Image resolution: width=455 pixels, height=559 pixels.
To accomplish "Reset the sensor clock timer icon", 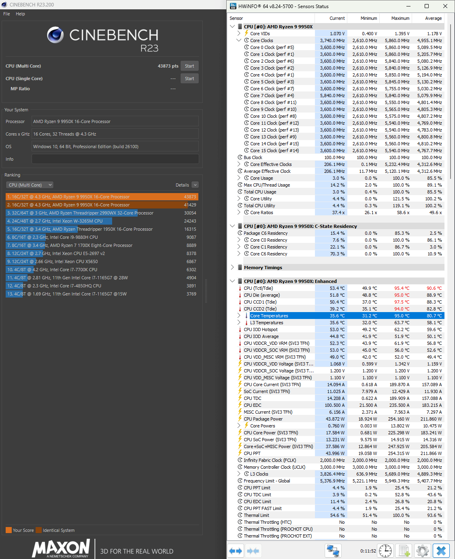I will click(385, 551).
